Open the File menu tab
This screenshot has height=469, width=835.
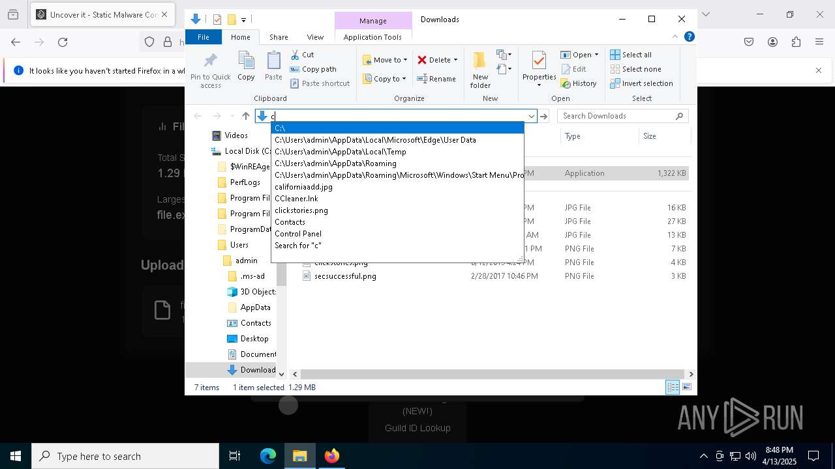[204, 37]
